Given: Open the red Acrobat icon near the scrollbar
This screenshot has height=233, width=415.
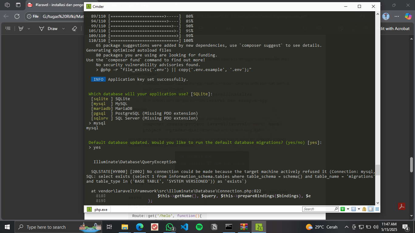Looking at the screenshot, I should pyautogui.click(x=402, y=206).
